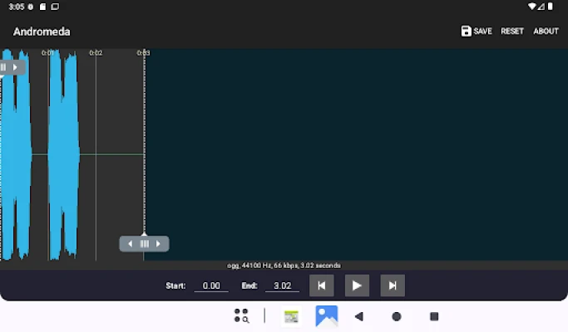
Task: Tap the Android home button
Action: point(397,316)
